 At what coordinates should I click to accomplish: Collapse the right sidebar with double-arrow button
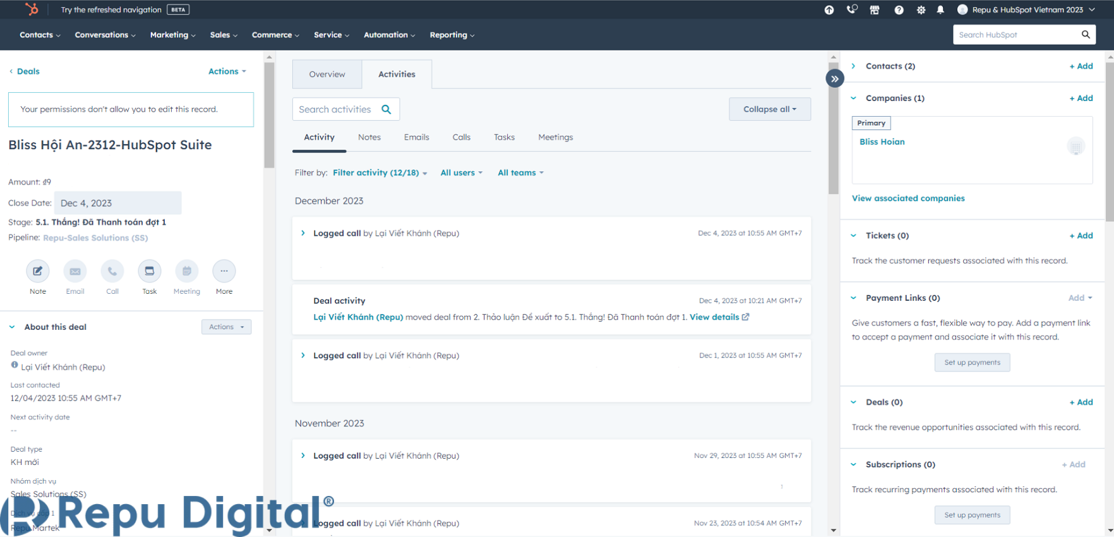click(x=835, y=78)
